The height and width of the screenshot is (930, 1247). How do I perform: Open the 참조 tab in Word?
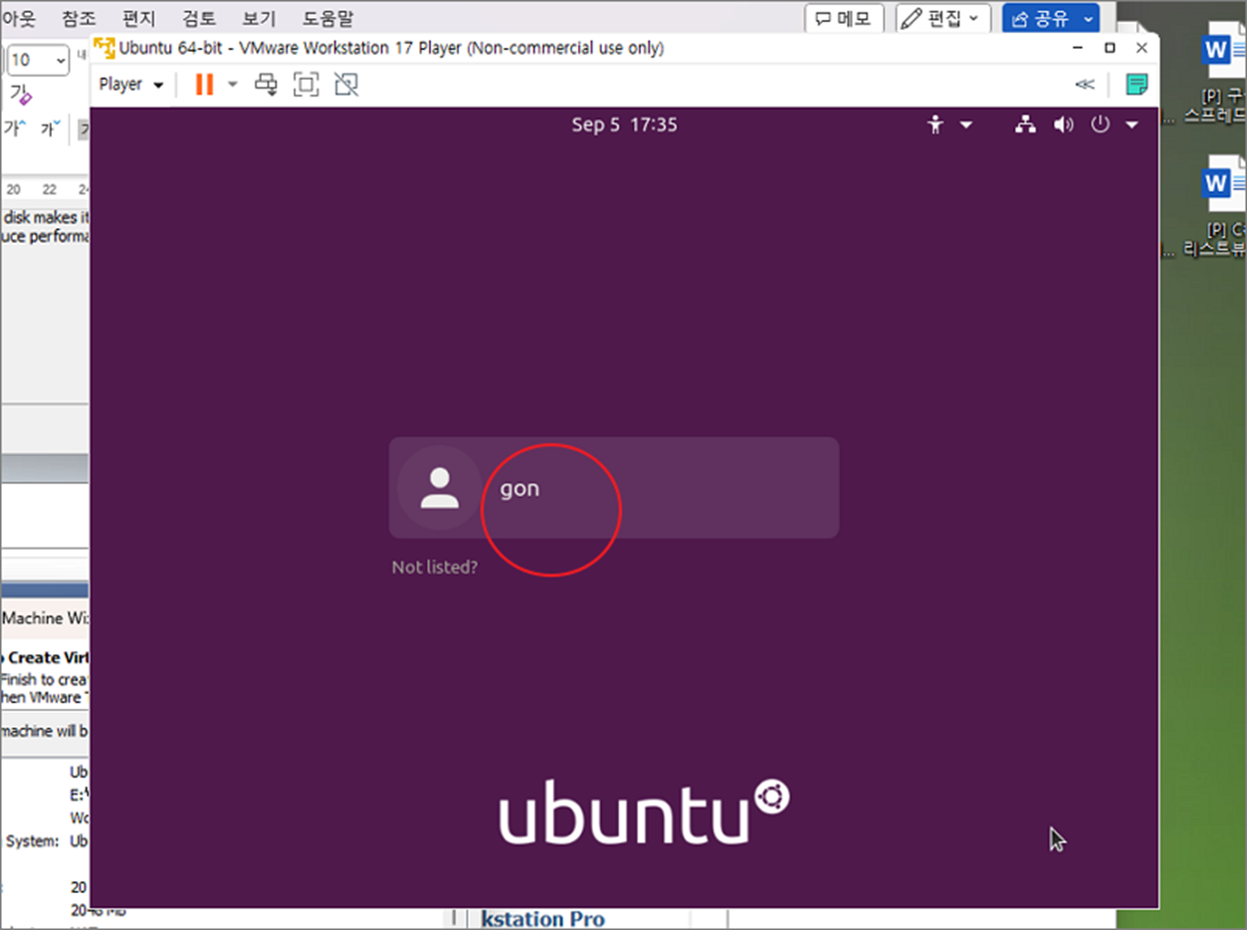[80, 19]
